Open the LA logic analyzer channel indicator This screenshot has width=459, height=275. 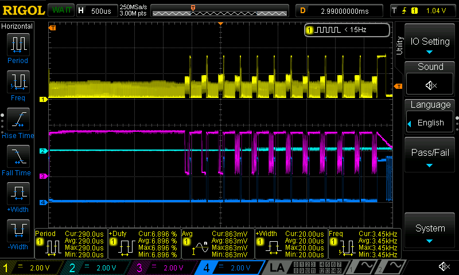click(x=305, y=268)
